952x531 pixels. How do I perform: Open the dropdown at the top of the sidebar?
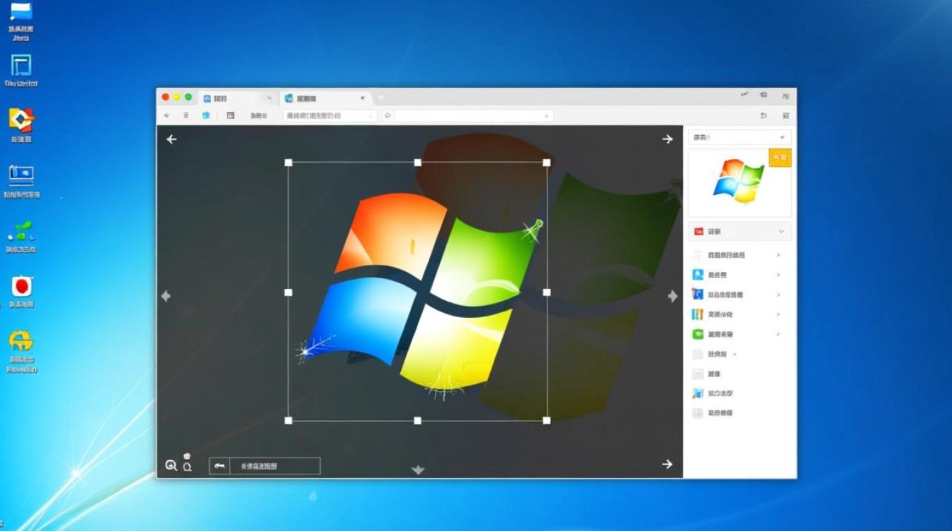coord(739,136)
